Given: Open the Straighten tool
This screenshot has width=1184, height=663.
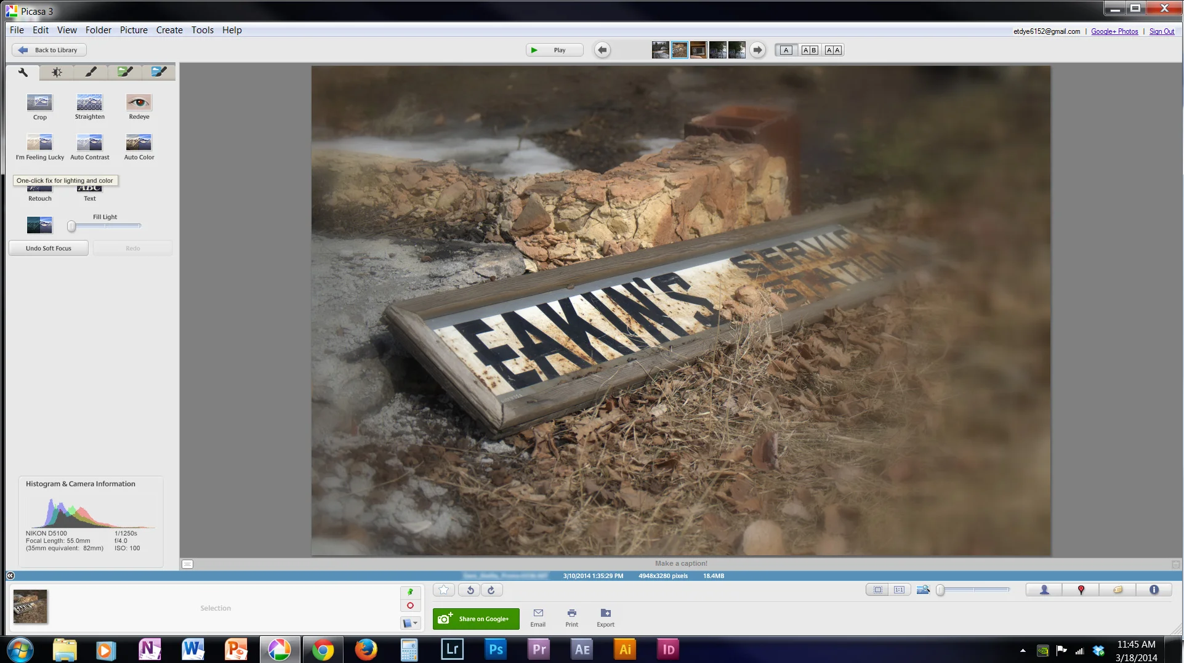Looking at the screenshot, I should click(89, 106).
